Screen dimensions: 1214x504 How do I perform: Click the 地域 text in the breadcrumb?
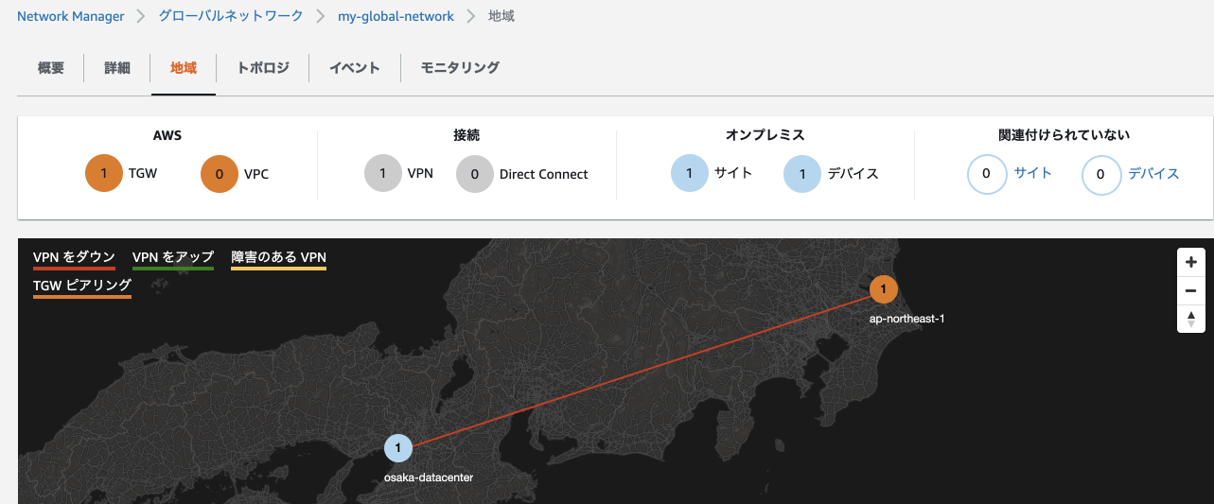[x=501, y=16]
